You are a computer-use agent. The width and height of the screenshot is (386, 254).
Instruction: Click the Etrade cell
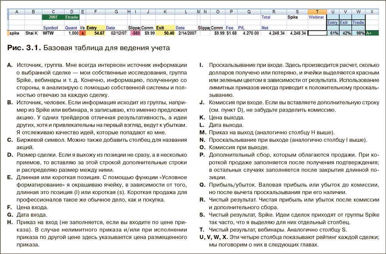click(71, 17)
